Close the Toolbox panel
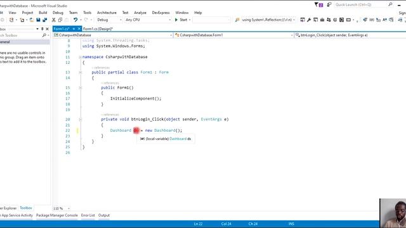 pyautogui.click(x=47, y=29)
